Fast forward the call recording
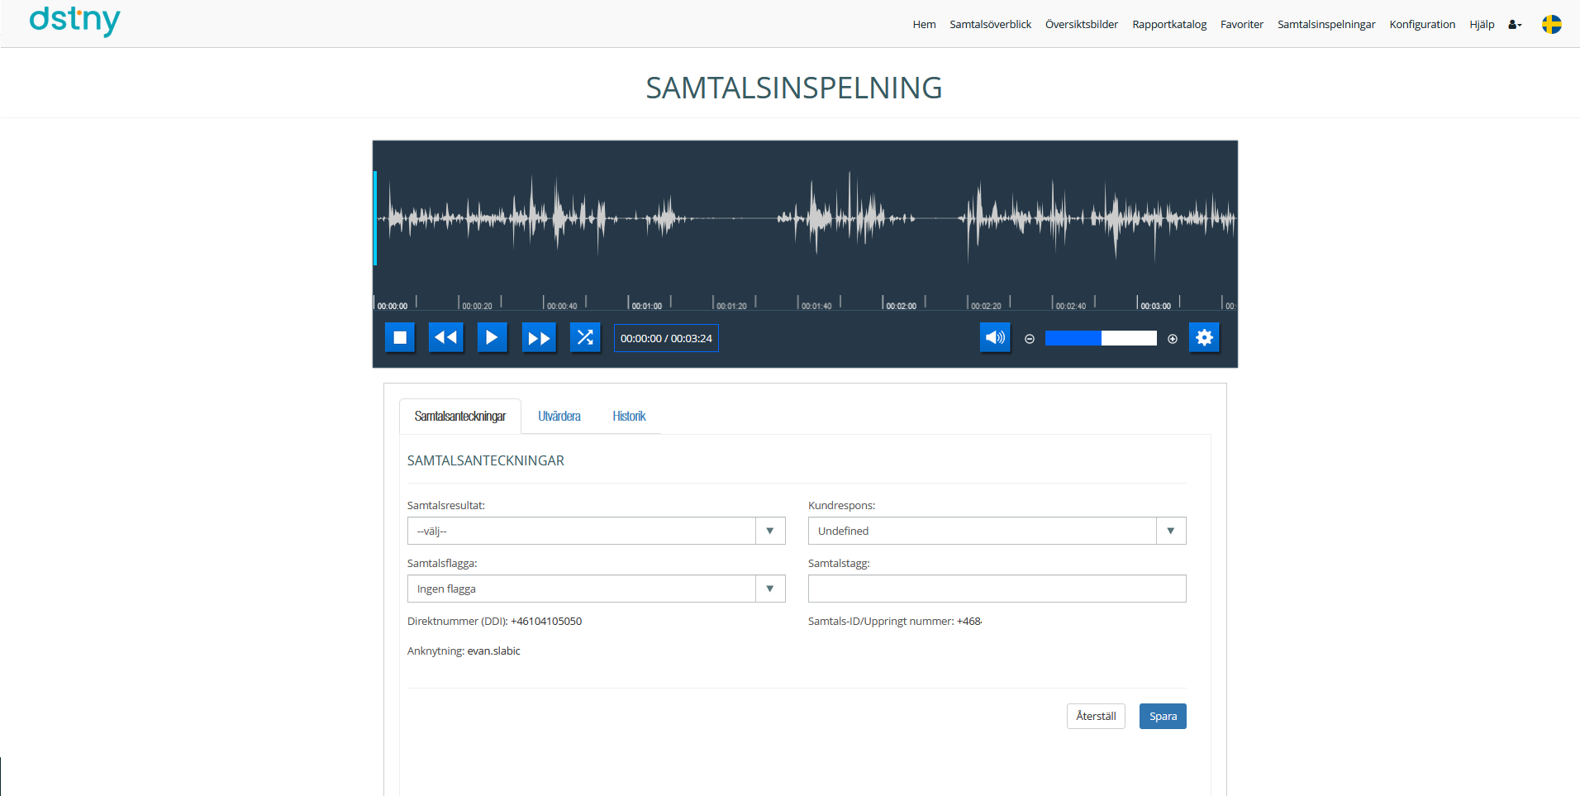This screenshot has height=796, width=1580. (539, 337)
